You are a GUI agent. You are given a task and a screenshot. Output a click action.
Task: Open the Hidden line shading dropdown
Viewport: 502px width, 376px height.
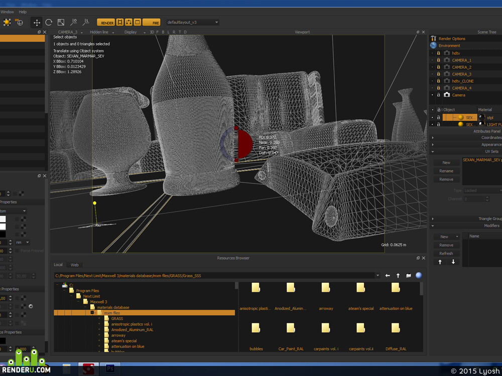[102, 32]
